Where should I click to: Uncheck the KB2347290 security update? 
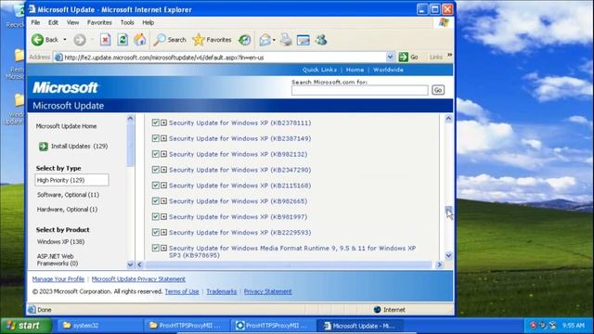pyautogui.click(x=155, y=170)
